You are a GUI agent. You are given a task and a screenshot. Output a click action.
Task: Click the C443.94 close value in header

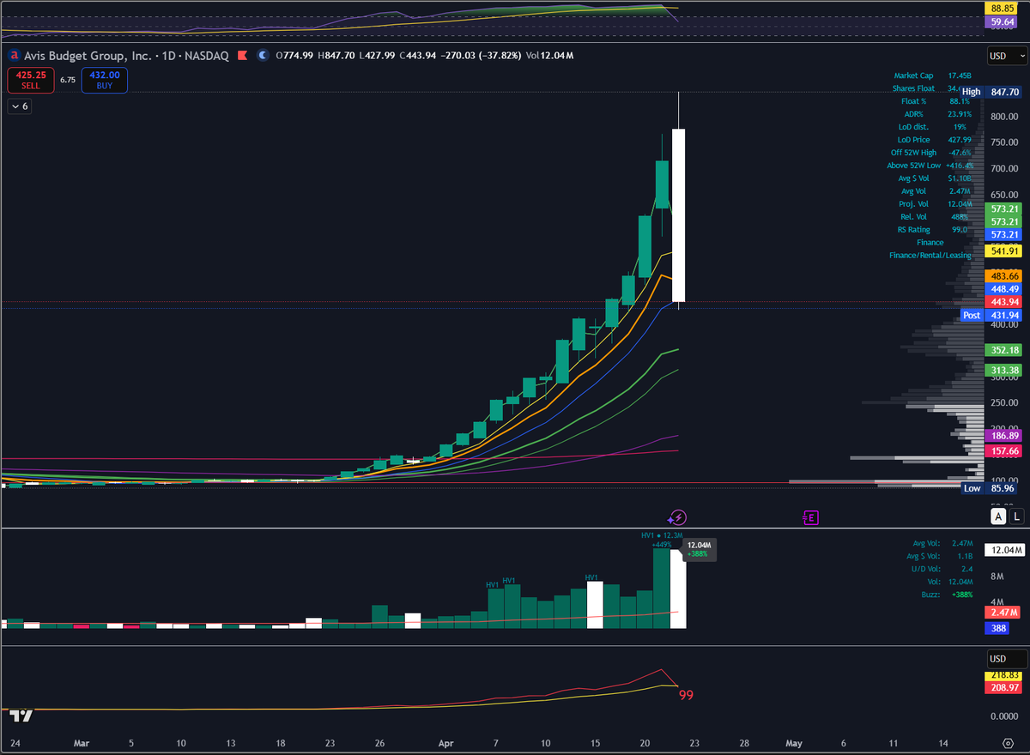(418, 56)
